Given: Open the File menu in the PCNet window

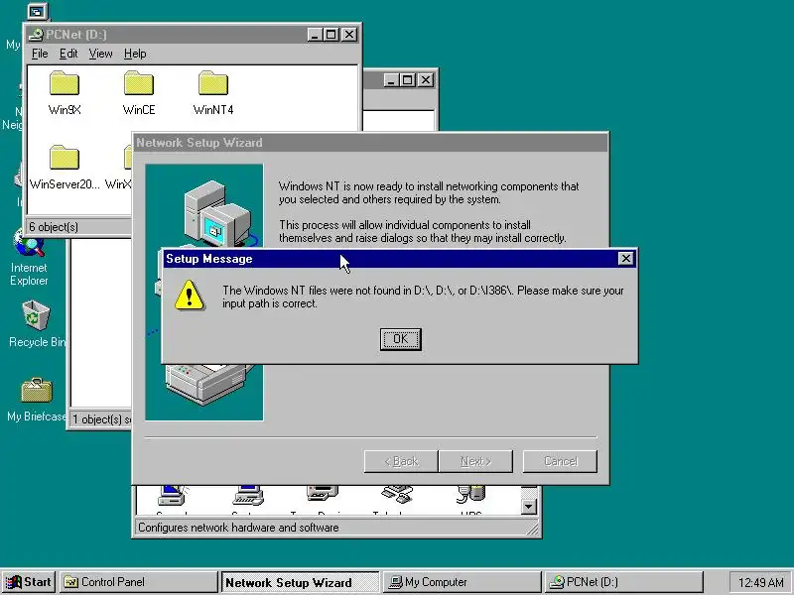Looking at the screenshot, I should click(x=40, y=54).
